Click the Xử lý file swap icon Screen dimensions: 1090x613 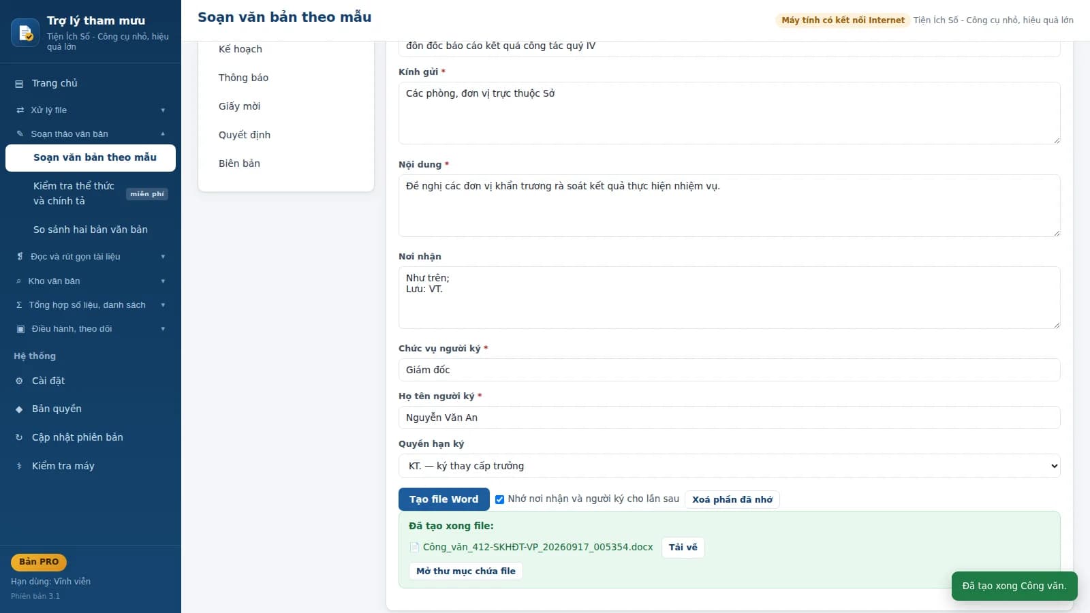[20, 110]
